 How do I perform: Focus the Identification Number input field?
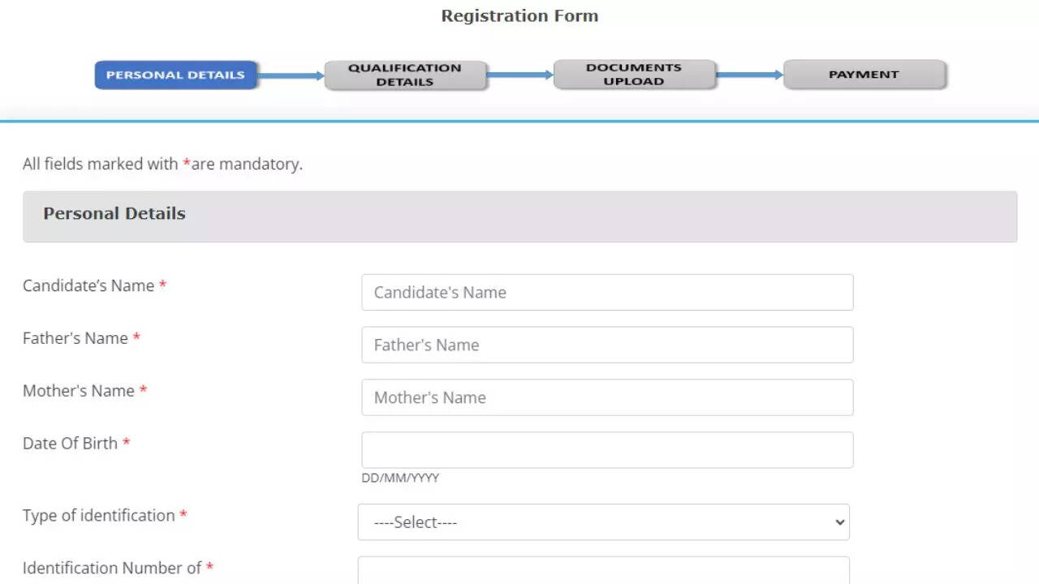pyautogui.click(x=603, y=570)
